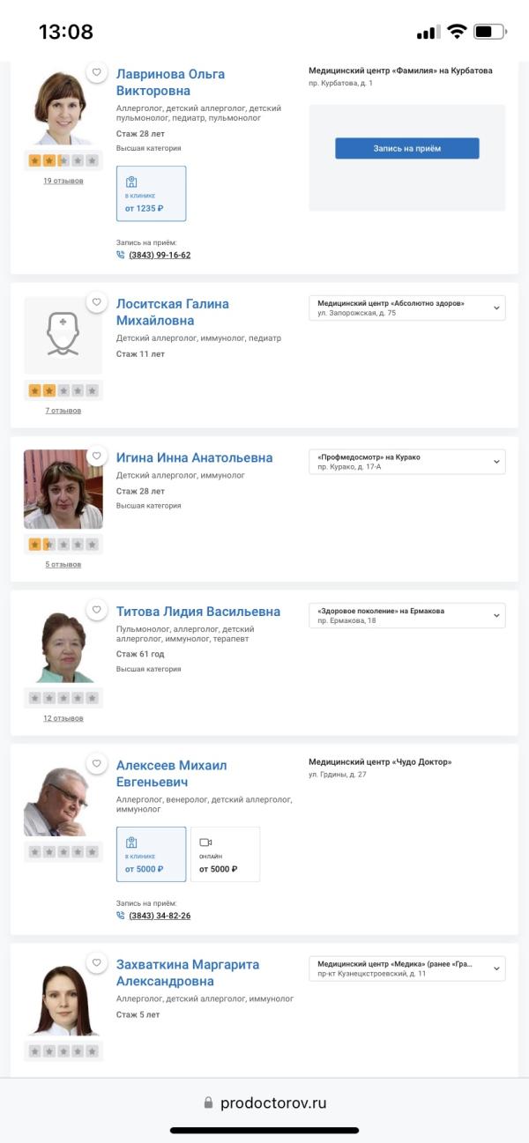Expand «Здоровое поколение» на Ермакова dropdown

496,615
